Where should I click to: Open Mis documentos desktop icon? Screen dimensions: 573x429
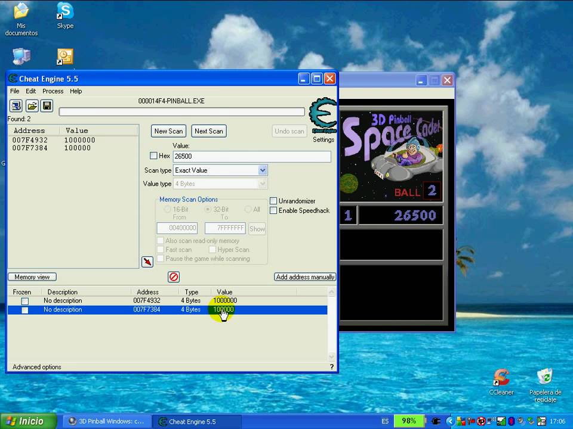(x=21, y=19)
